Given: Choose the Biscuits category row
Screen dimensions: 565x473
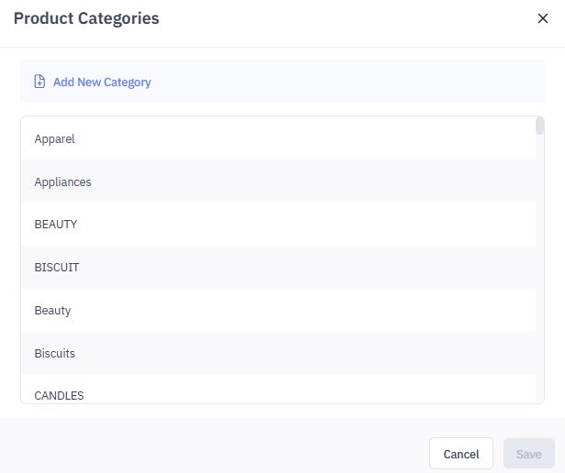Looking at the screenshot, I should click(55, 353).
